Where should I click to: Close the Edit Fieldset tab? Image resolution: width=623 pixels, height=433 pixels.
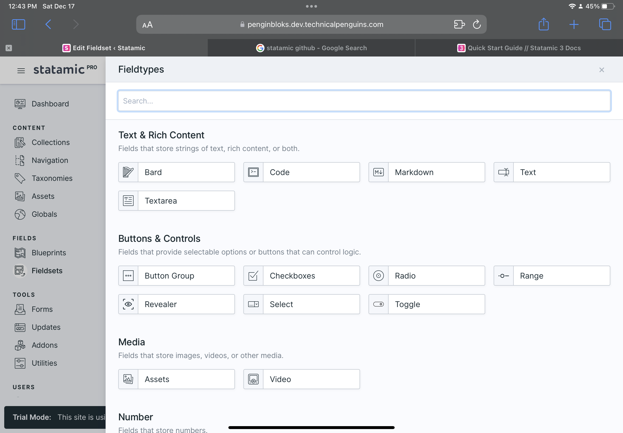coord(9,48)
